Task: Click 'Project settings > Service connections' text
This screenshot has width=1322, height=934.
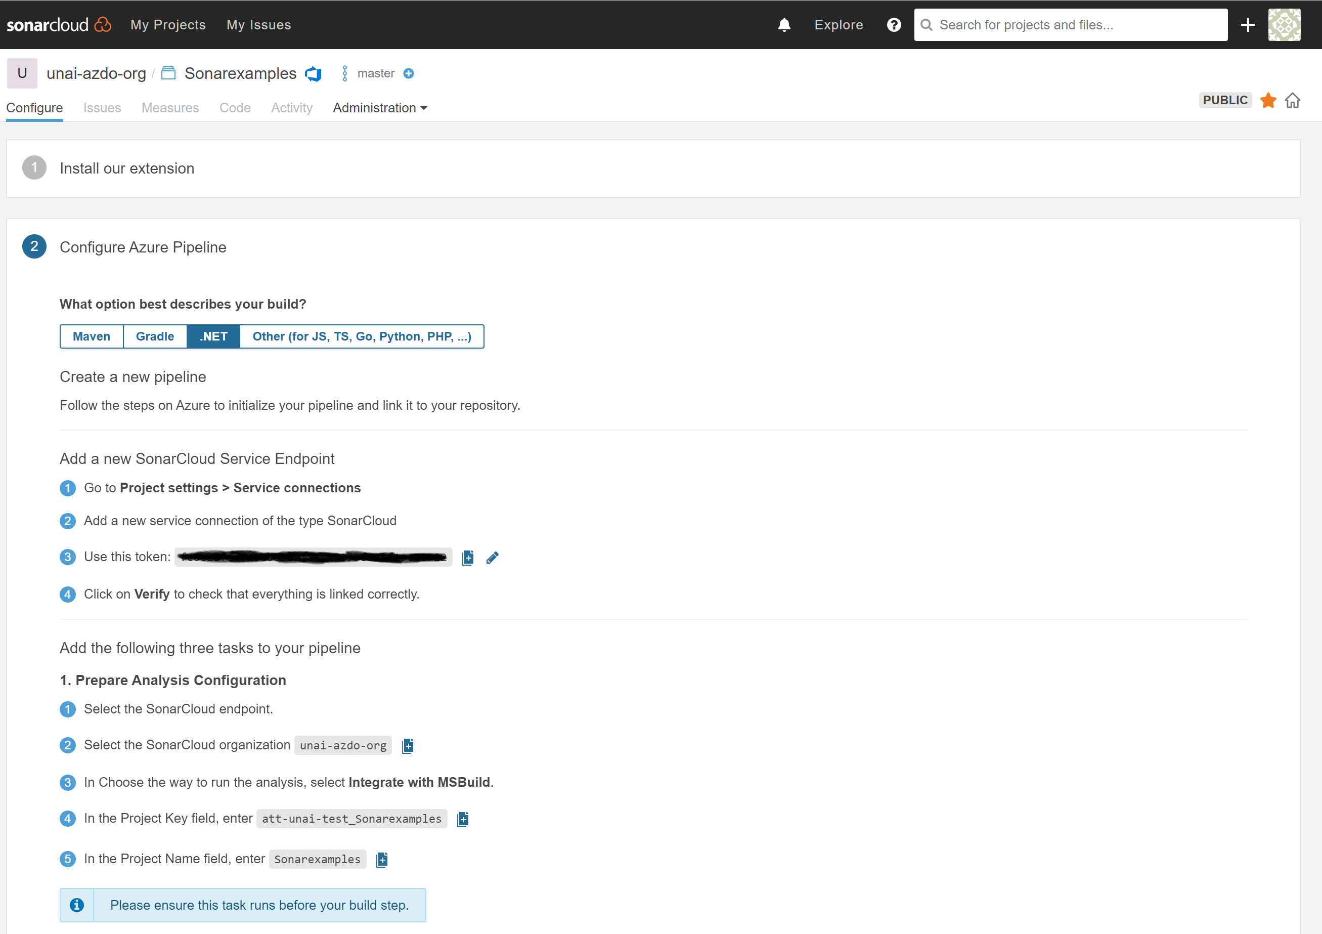Action: (240, 488)
